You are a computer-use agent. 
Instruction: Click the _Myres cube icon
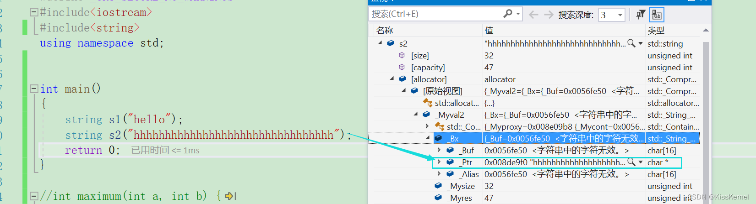[438, 197]
